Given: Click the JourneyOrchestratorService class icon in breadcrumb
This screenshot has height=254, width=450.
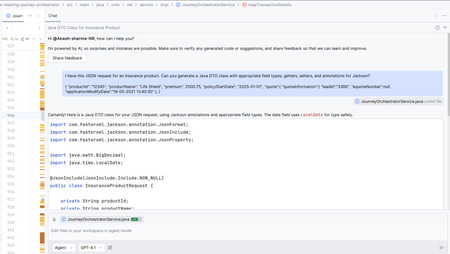Looking at the screenshot, I should click(x=178, y=5).
